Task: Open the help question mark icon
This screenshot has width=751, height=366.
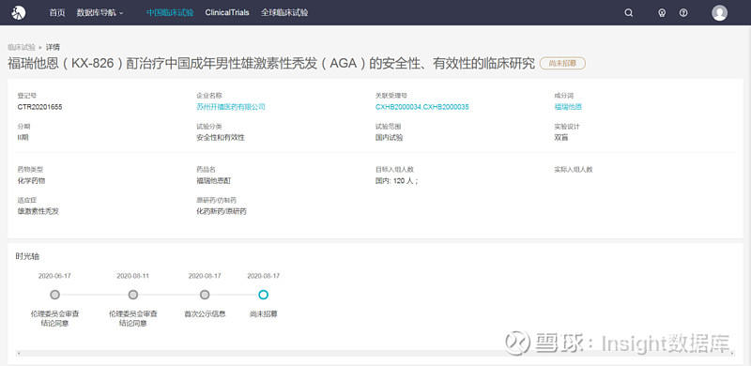Action: (x=683, y=13)
